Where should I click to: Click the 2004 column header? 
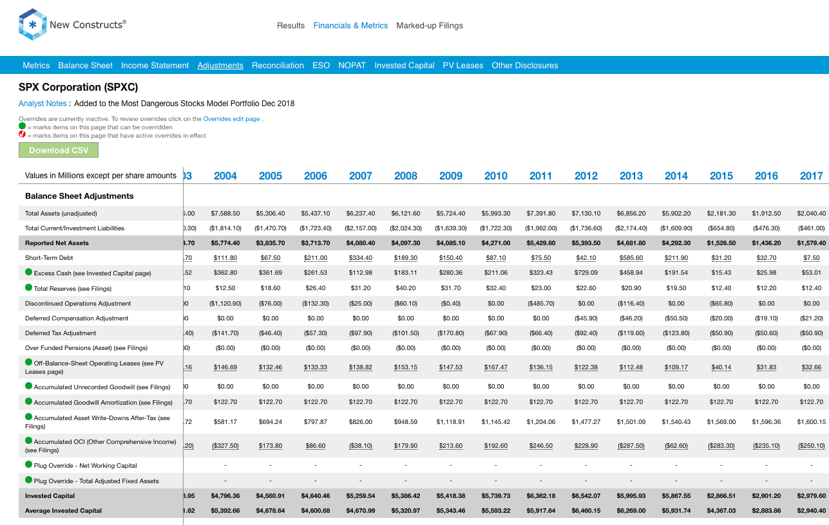tap(225, 176)
